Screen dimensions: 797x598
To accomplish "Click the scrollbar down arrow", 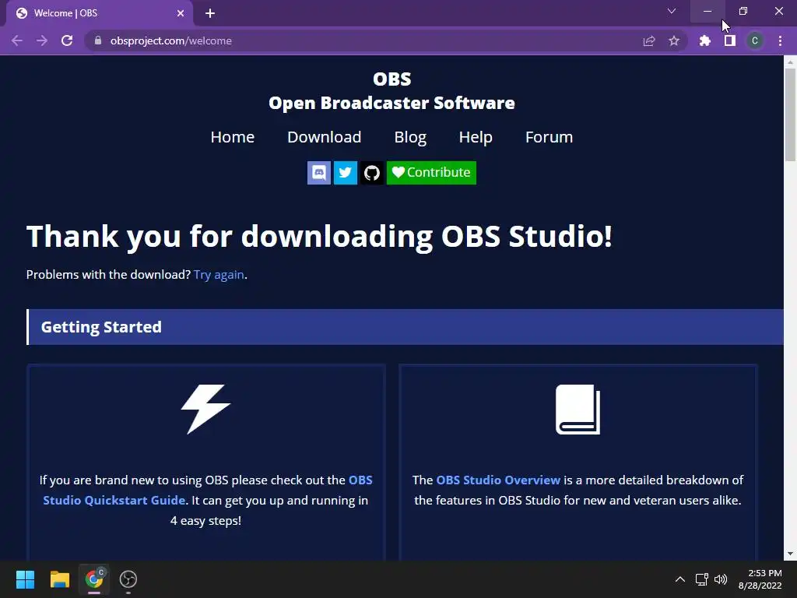I will click(x=791, y=554).
